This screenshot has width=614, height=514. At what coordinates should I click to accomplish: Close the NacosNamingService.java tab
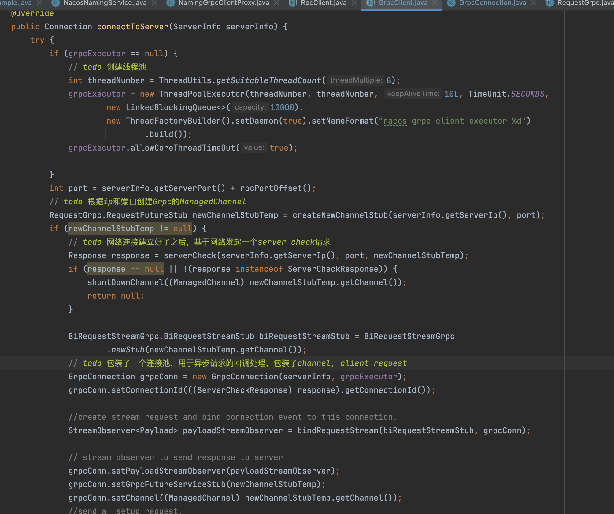pyautogui.click(x=154, y=3)
